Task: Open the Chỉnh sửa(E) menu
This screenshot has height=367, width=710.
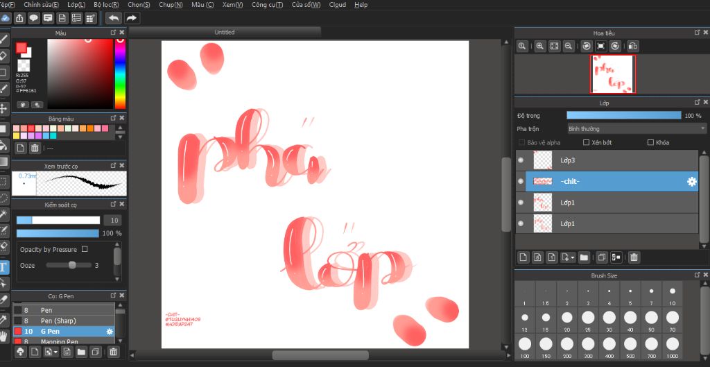Action: click(x=41, y=5)
